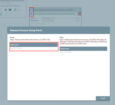This screenshot has width=115, height=105.
Task: Click the Upload template icon in Operate panel
Action: 19,10
